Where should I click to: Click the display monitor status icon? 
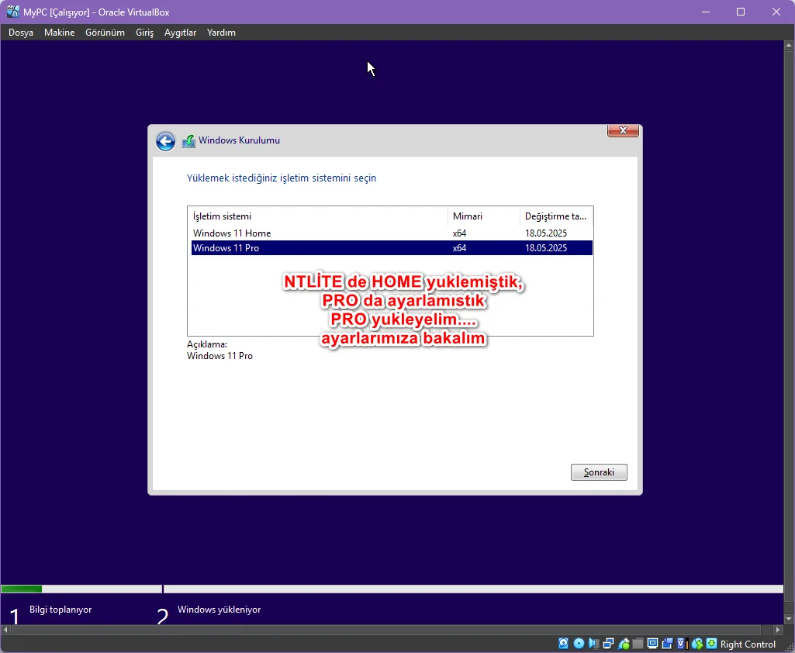[x=652, y=644]
